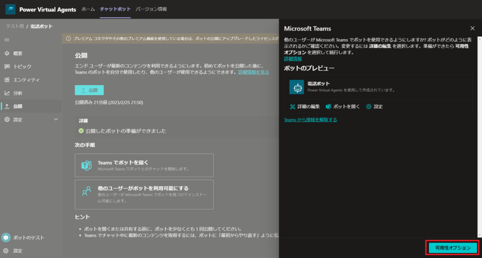Collapse the sidebar with the hamburger icon

7,40
